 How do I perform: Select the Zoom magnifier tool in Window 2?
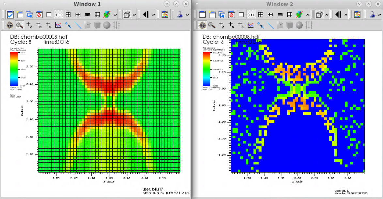pos(212,25)
